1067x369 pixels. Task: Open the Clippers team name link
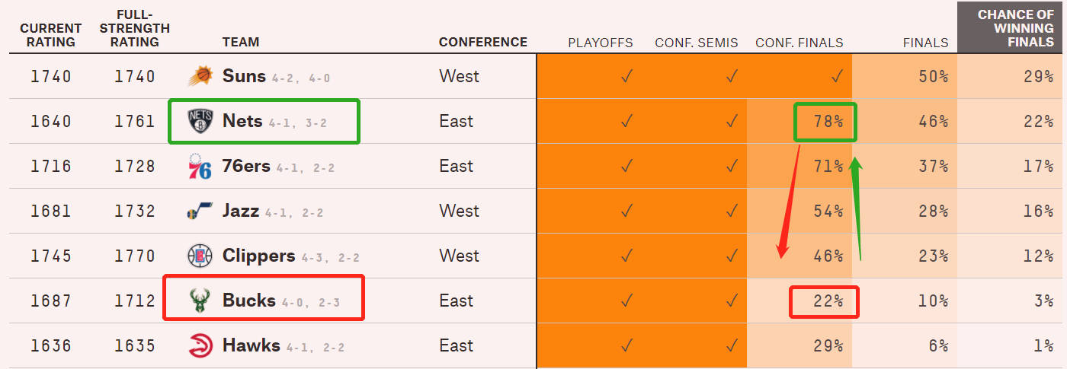(x=259, y=256)
